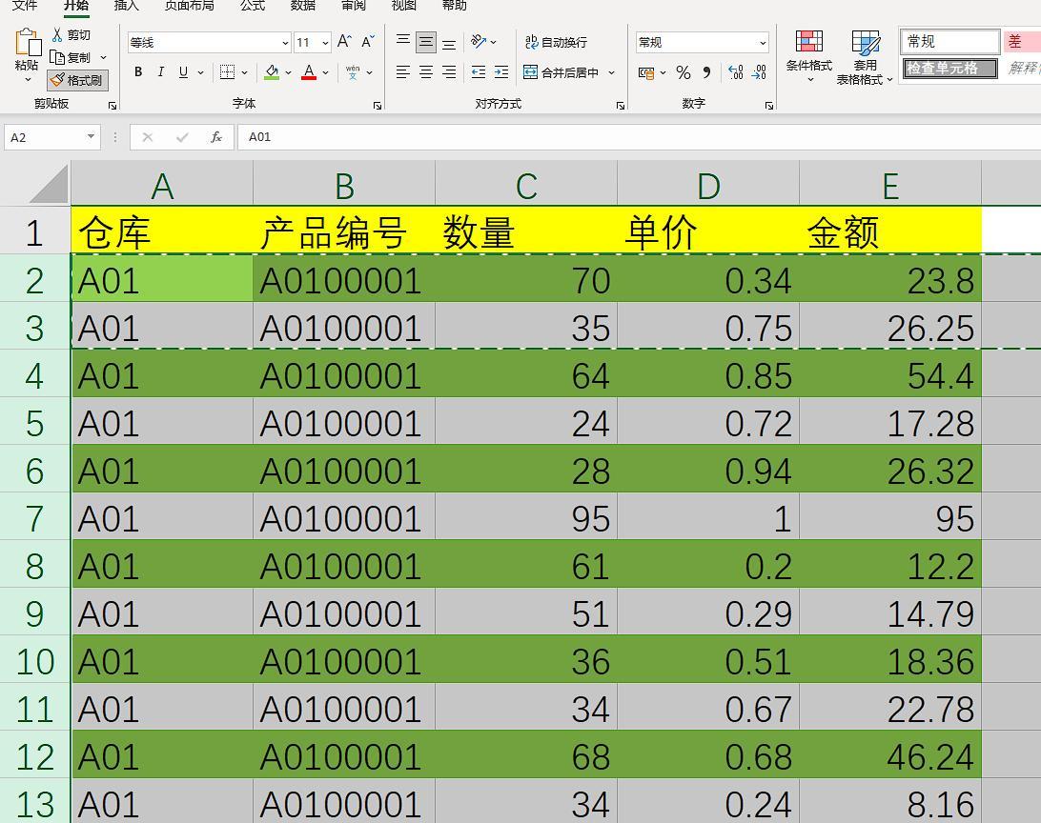Open the fill color dropdown arrow

(x=288, y=72)
